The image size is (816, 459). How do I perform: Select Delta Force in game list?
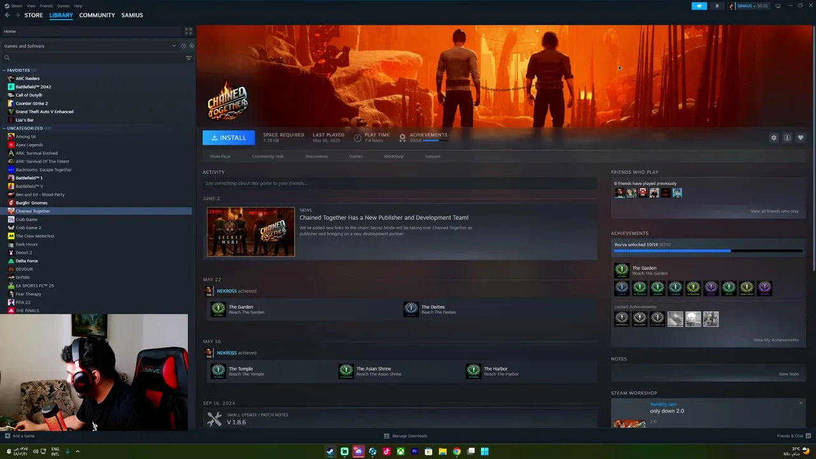[27, 261]
